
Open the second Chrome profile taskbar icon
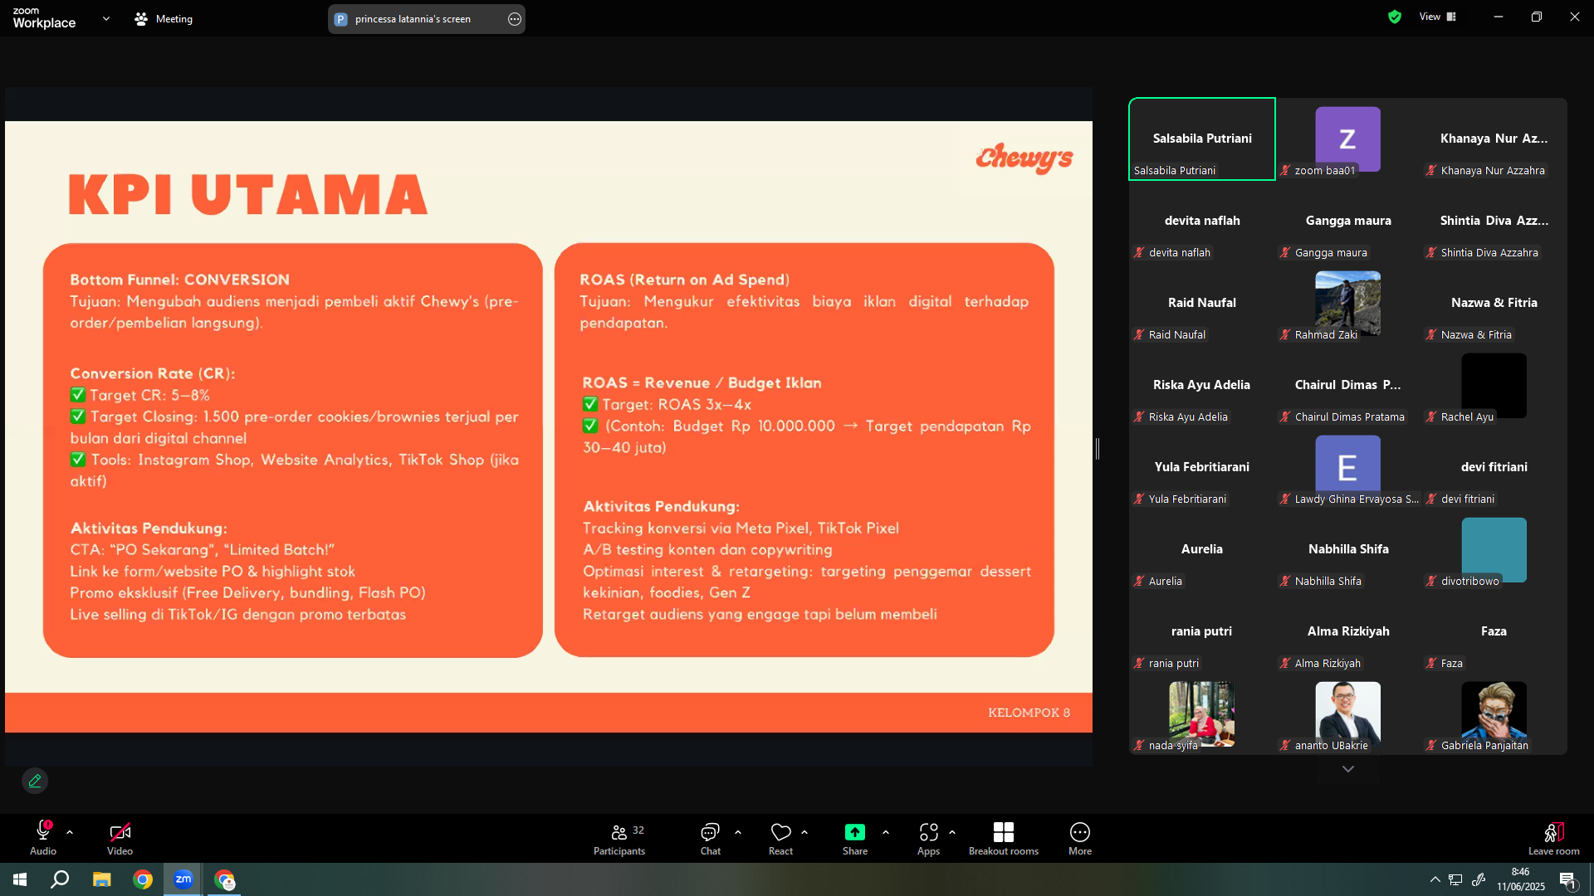pyautogui.click(x=224, y=879)
